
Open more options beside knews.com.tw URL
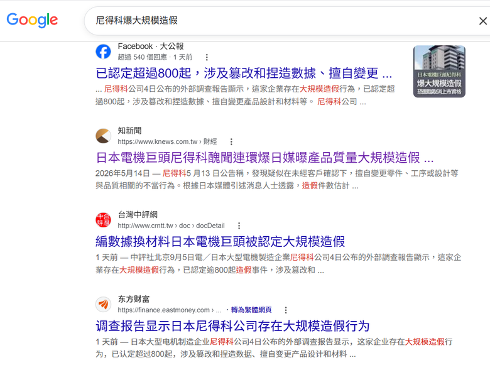[231, 141]
